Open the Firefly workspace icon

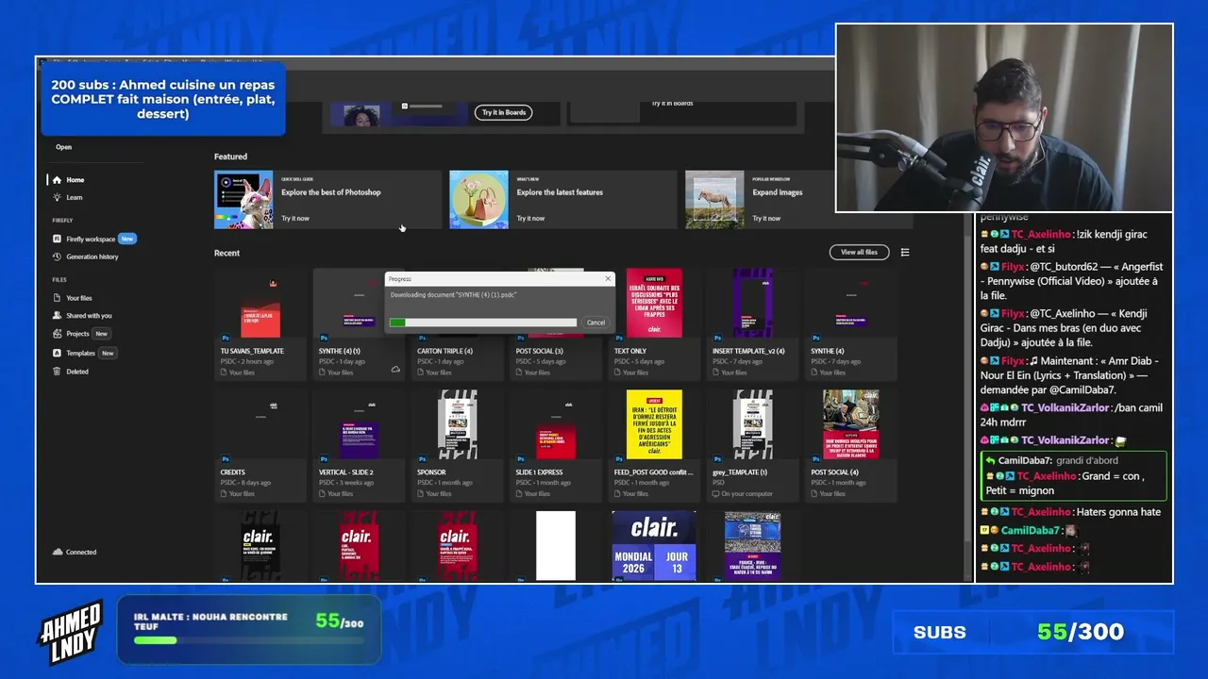click(57, 240)
